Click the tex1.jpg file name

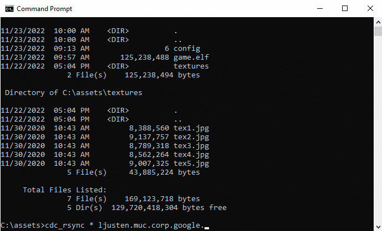pos(191,128)
